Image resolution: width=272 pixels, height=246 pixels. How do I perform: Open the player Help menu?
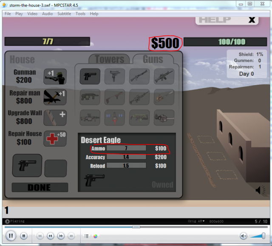click(94, 14)
